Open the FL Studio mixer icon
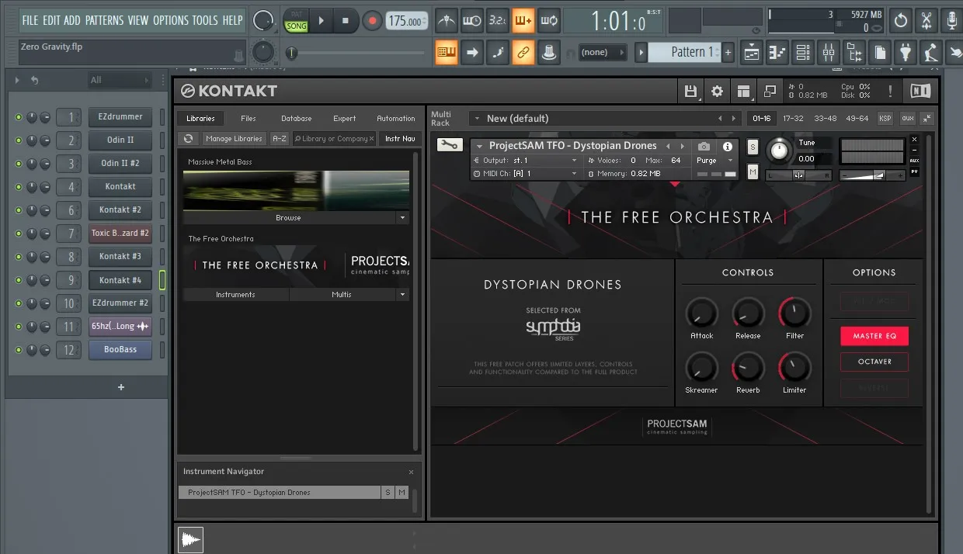 click(829, 53)
